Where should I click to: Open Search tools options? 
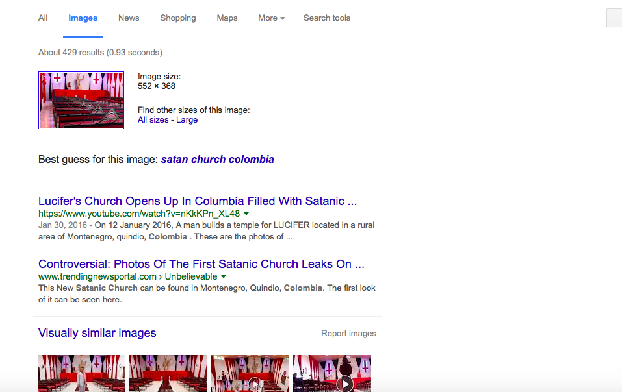click(327, 18)
